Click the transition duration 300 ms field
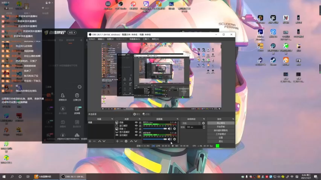 (x=194, y=127)
